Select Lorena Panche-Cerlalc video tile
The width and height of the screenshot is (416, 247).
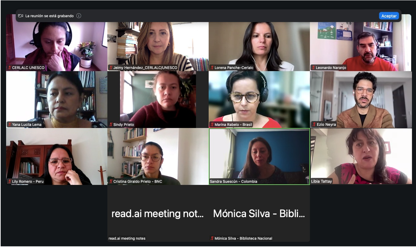click(259, 46)
